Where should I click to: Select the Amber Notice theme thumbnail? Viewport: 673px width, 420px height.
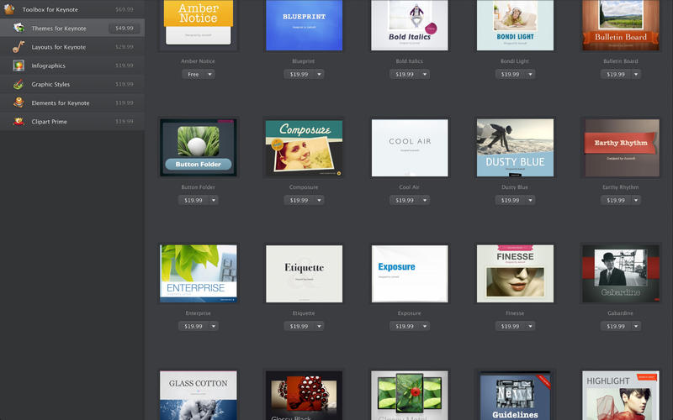point(199,24)
